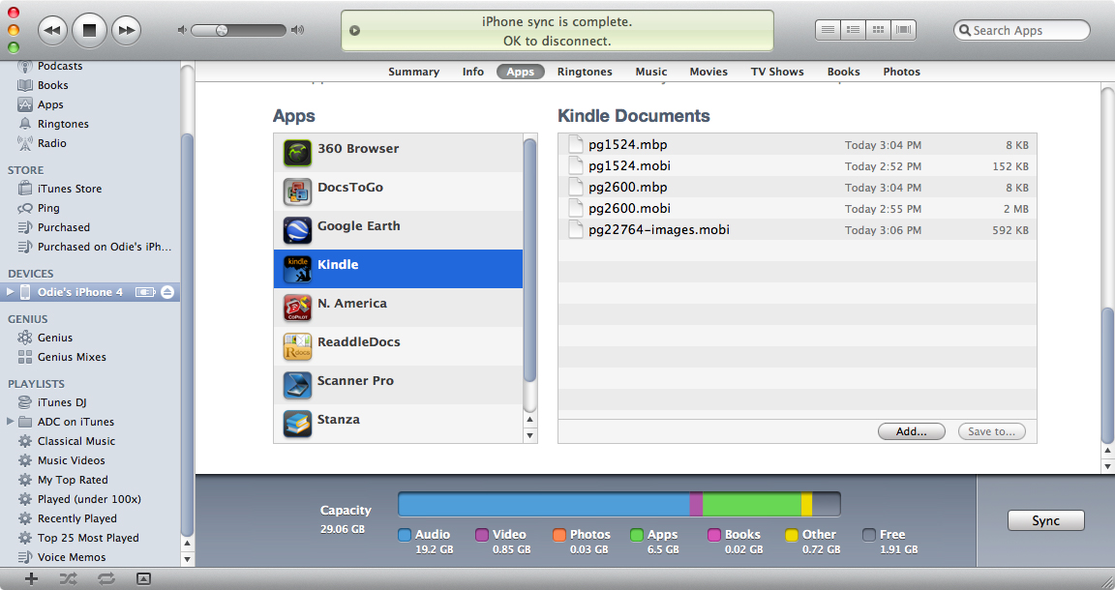Image resolution: width=1115 pixels, height=590 pixels.
Task: Select the Google Earth app icon
Action: pos(297,229)
